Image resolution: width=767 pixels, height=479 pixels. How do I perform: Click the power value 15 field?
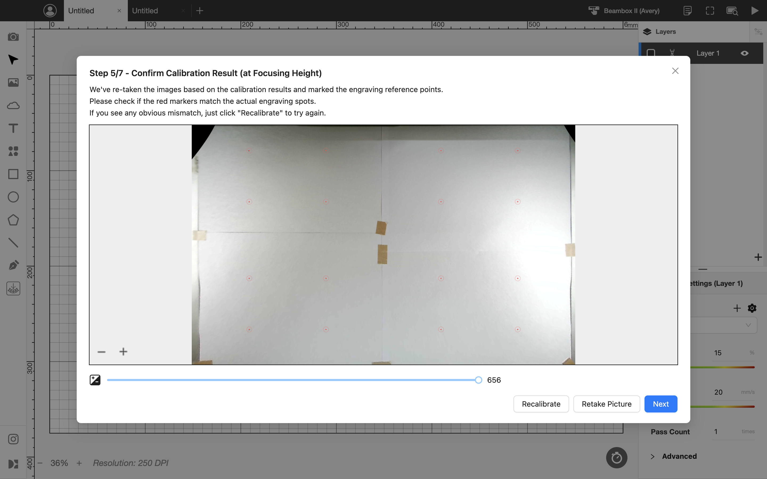coord(718,353)
